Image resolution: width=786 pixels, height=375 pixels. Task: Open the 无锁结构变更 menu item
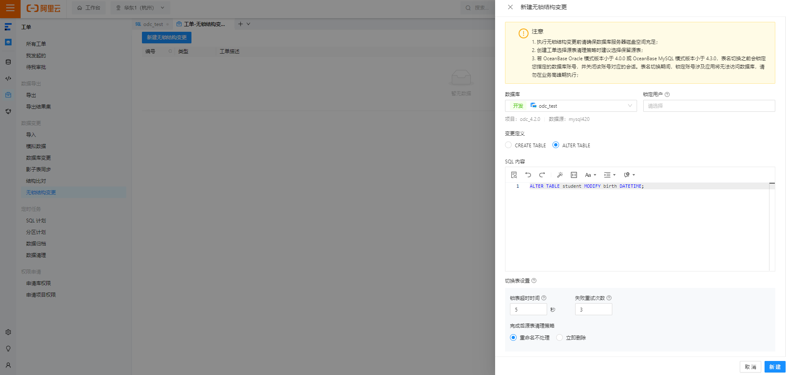(40, 192)
